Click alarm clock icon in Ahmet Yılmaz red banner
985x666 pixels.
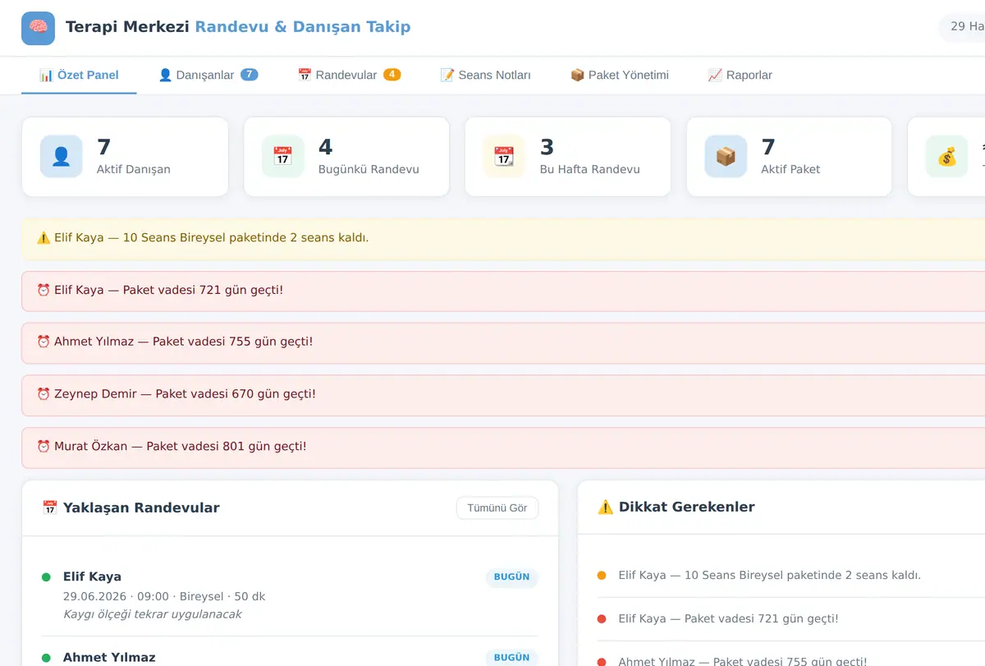tap(44, 342)
